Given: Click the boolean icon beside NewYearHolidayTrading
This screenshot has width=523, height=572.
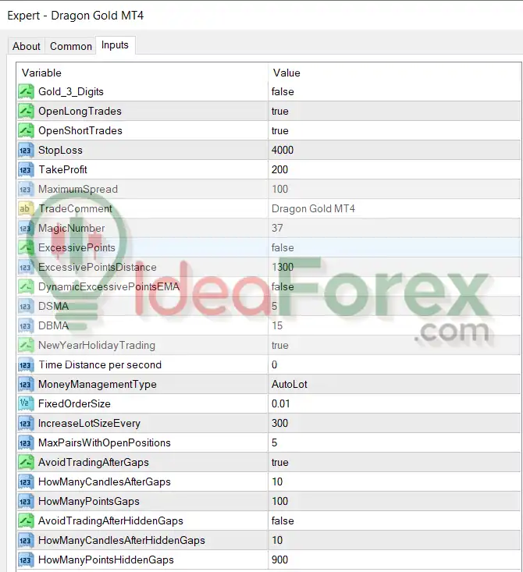Looking at the screenshot, I should pyautogui.click(x=26, y=346).
